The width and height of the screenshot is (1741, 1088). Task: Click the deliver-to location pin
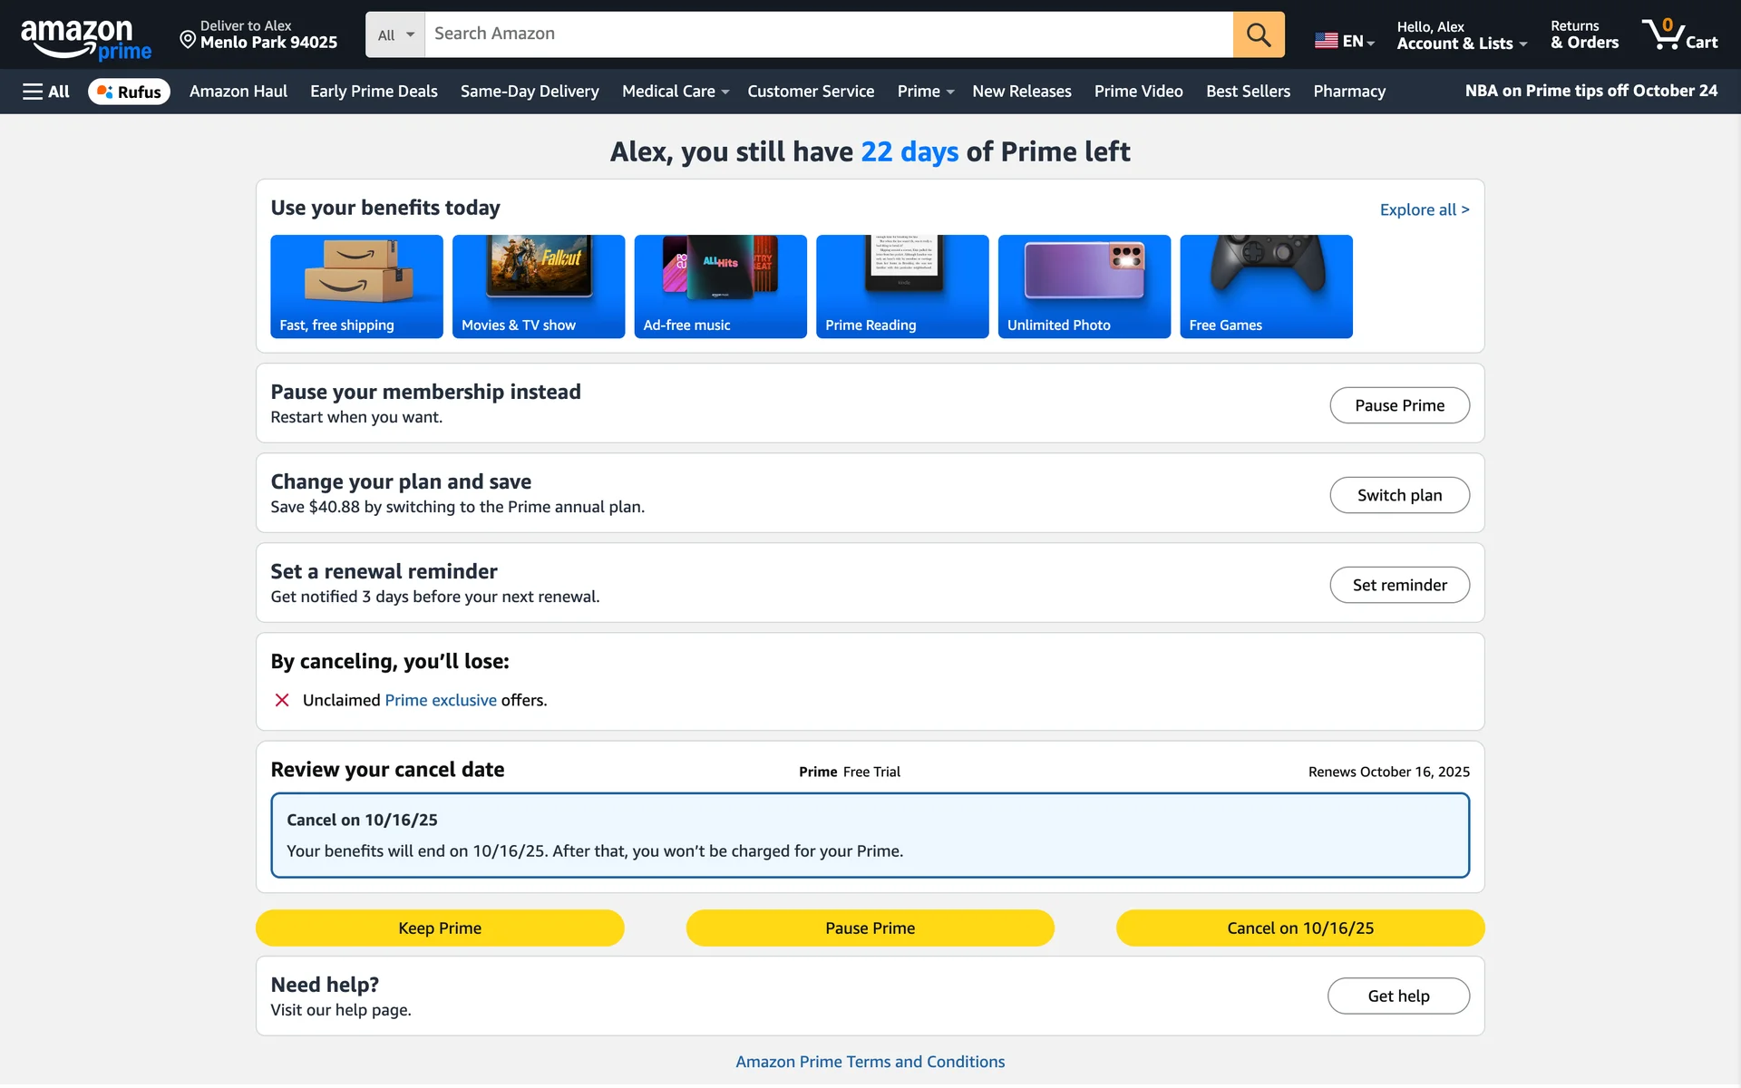coord(188,39)
